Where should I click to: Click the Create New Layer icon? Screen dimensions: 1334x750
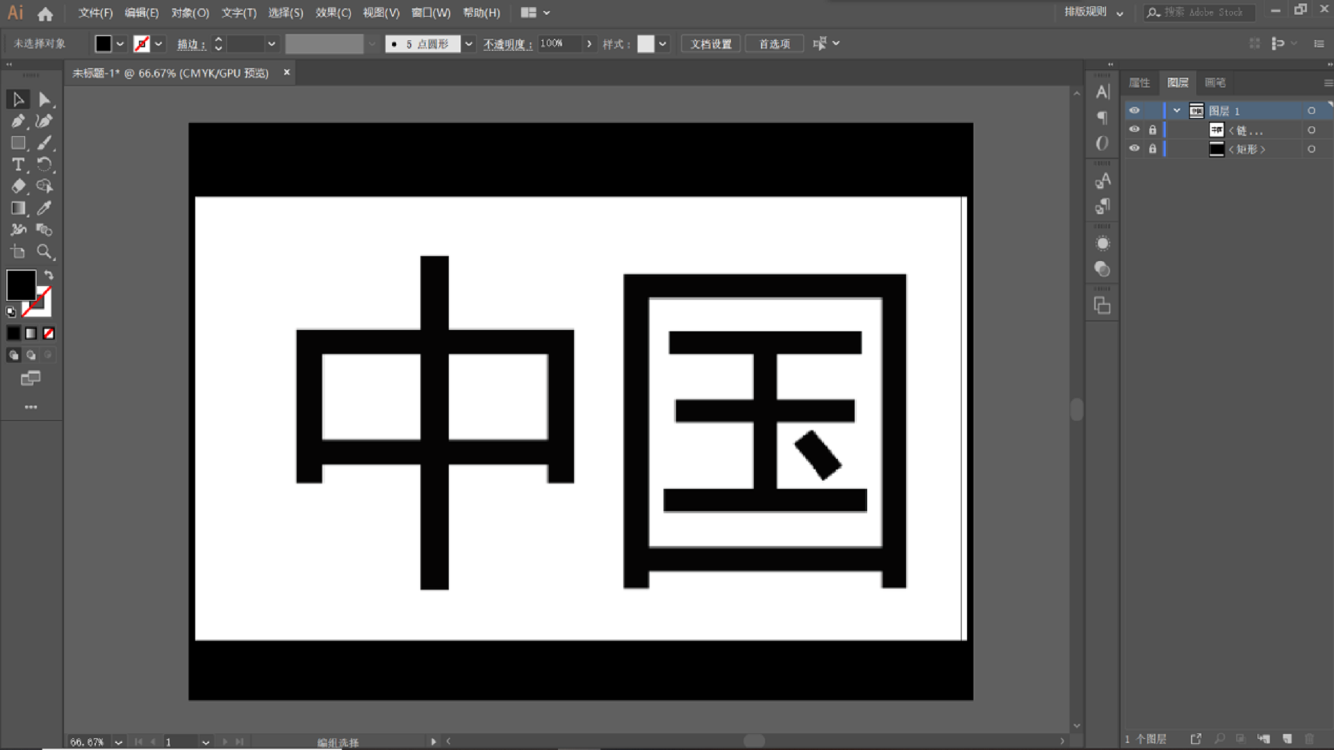(1287, 739)
